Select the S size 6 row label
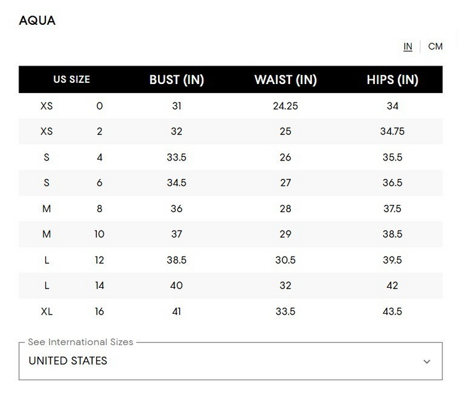459x405 pixels. tap(47, 183)
